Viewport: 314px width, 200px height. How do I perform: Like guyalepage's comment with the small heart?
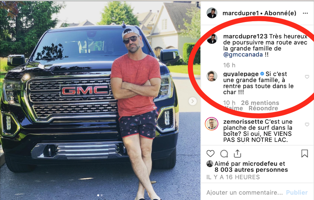[307, 77]
